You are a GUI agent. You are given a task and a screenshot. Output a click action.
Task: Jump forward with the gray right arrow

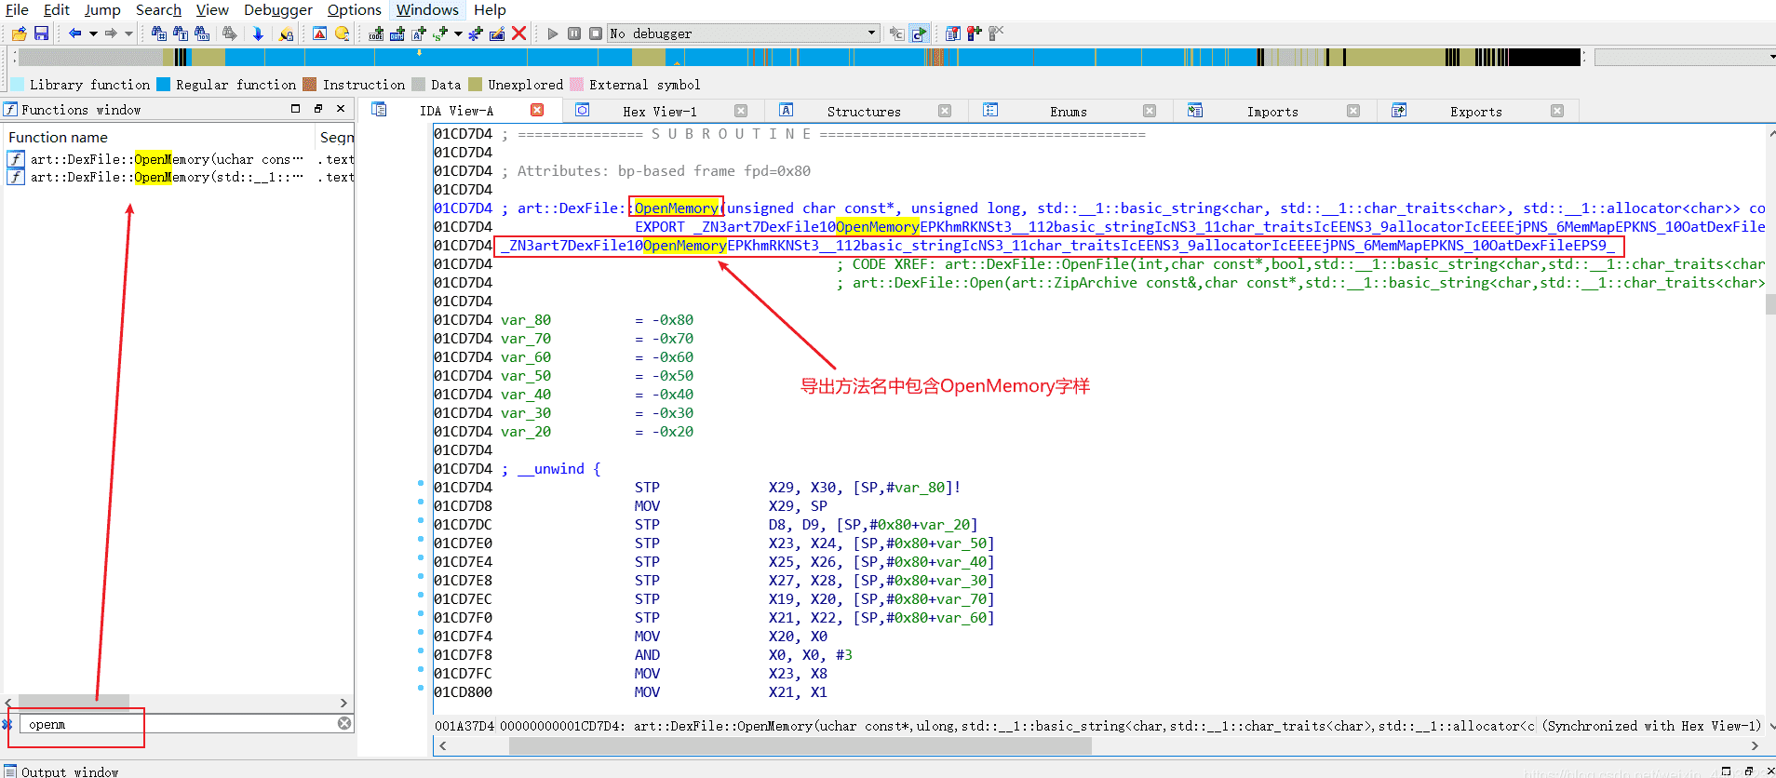pyautogui.click(x=111, y=34)
